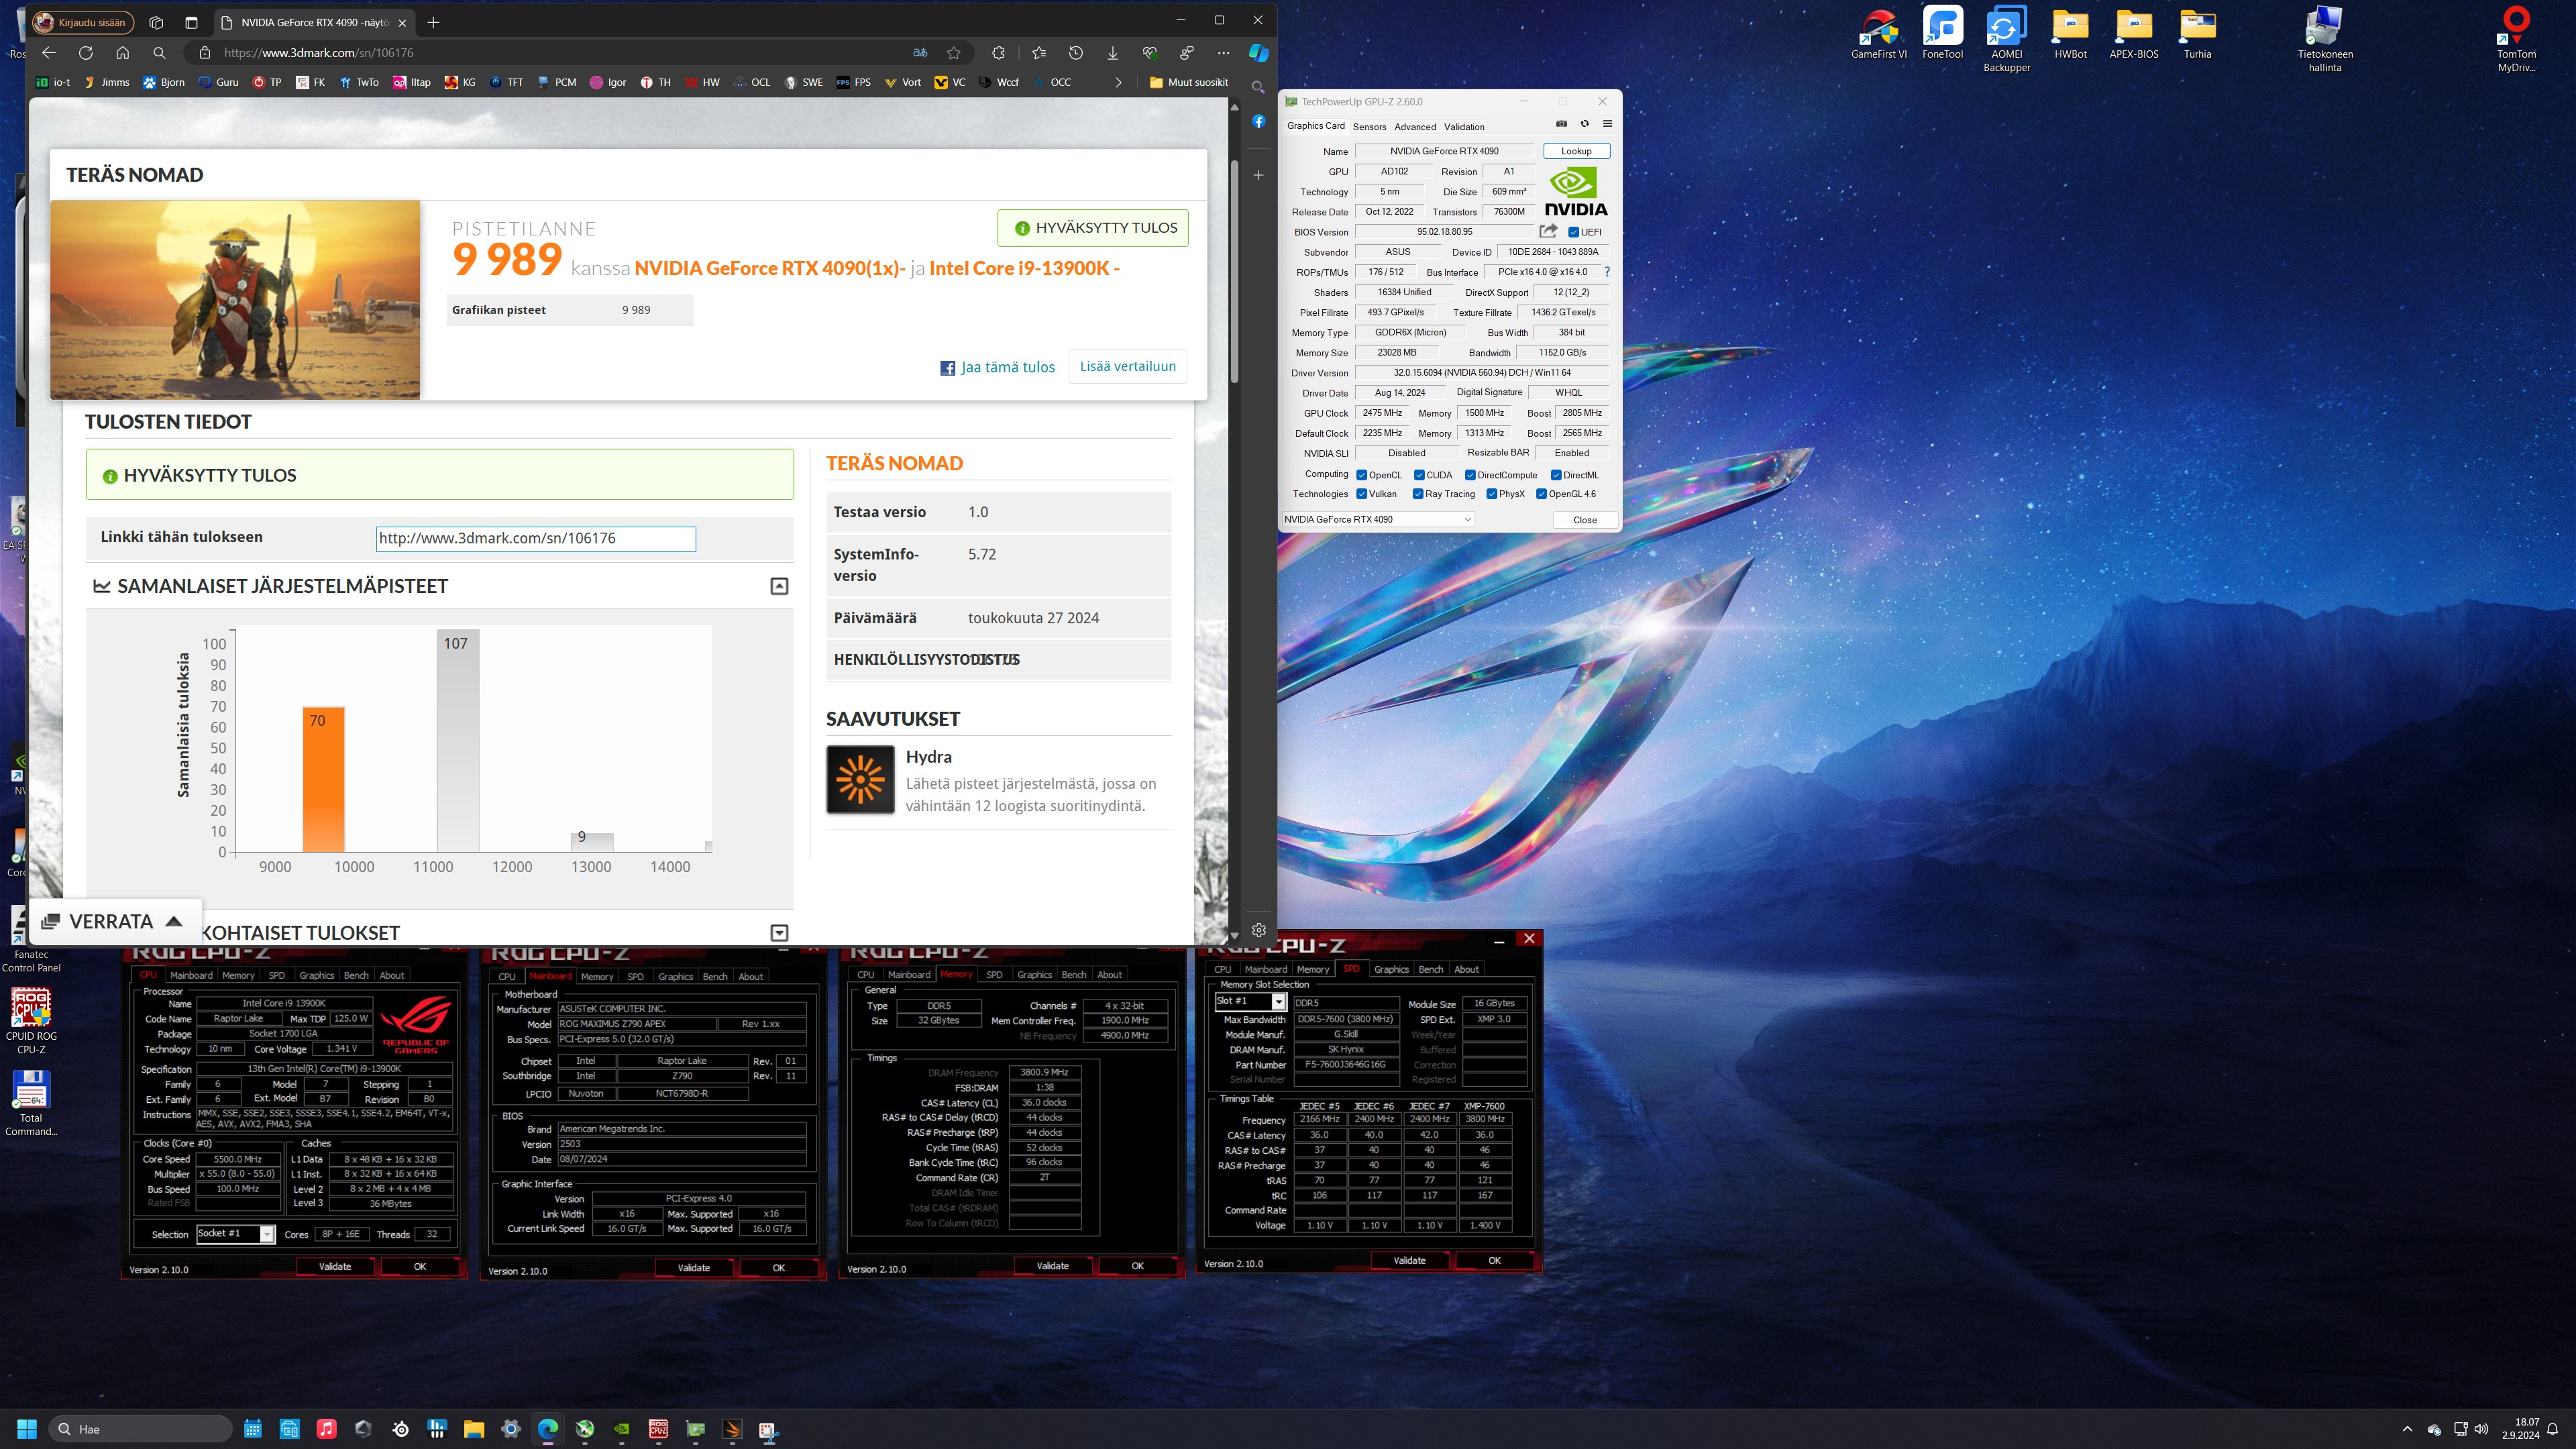The height and width of the screenshot is (1449, 2576).
Task: Open TomTom MyDrive desktop icon
Action: pyautogui.click(x=2516, y=40)
